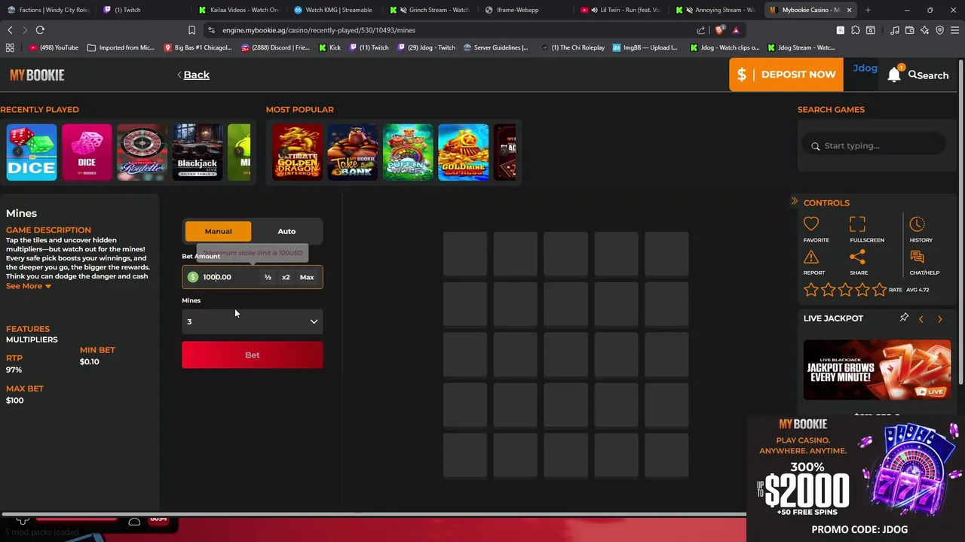Bookmark this page icon in address bar
The width and height of the screenshot is (965, 542).
click(x=191, y=30)
